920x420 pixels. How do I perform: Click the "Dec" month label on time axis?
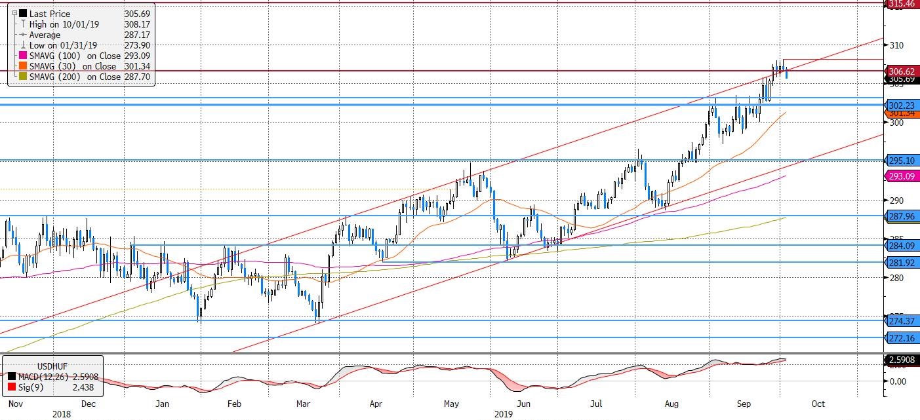pos(89,404)
